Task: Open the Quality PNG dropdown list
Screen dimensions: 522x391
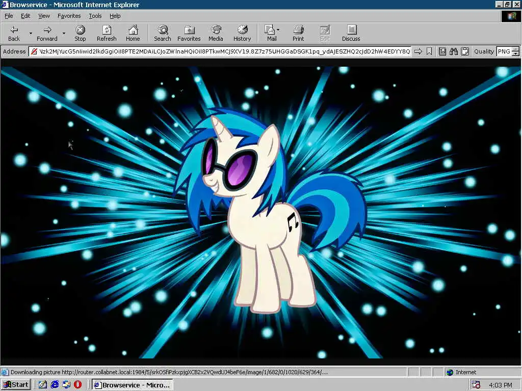Action: click(516, 51)
